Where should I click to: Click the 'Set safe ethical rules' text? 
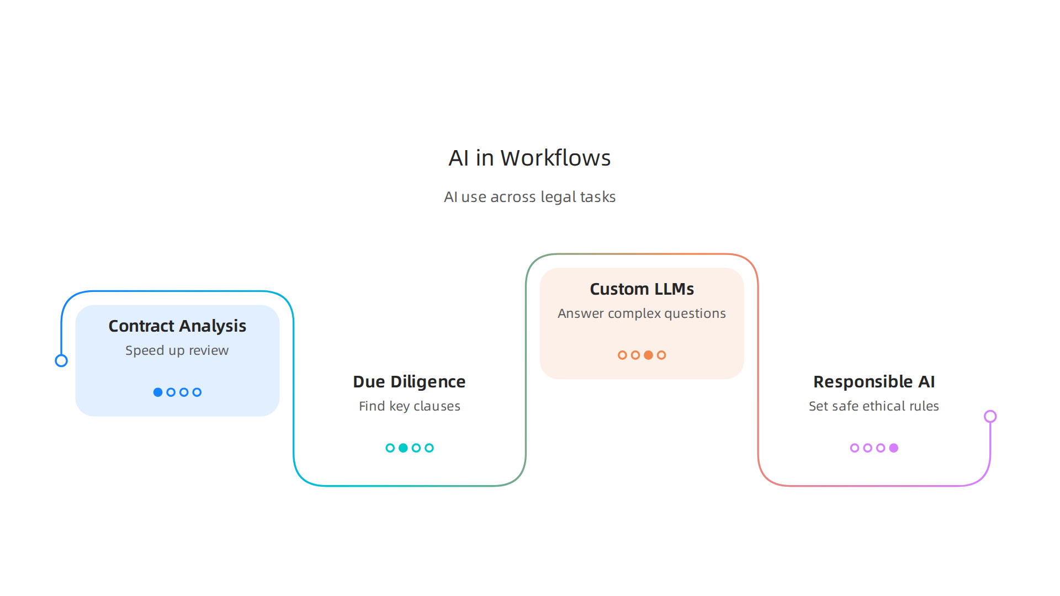coord(874,406)
